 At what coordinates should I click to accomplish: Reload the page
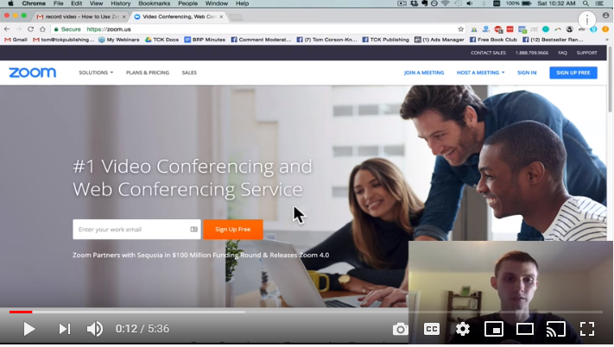30,29
